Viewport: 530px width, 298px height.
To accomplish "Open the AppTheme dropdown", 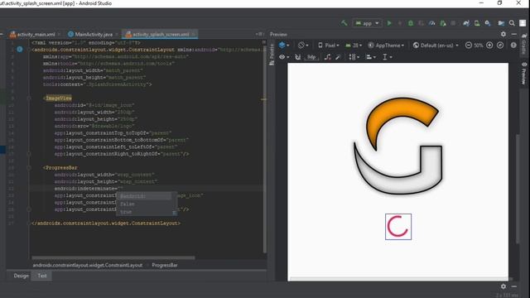I will pos(386,45).
